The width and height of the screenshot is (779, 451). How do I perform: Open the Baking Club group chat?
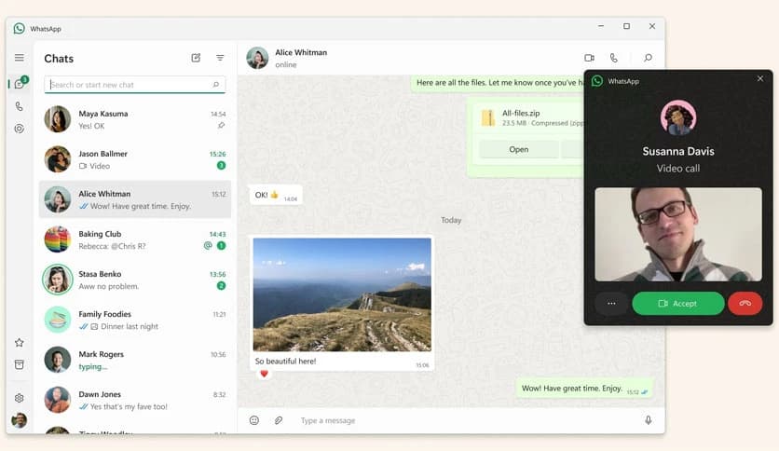[135, 239]
